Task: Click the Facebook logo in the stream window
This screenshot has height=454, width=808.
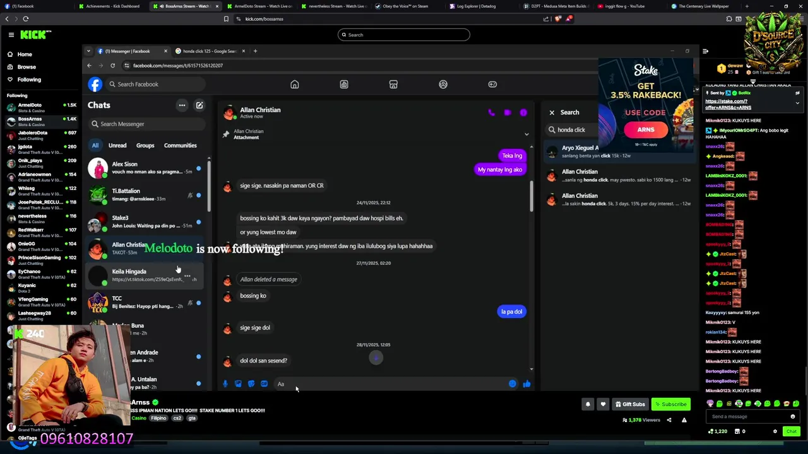Action: point(95,84)
